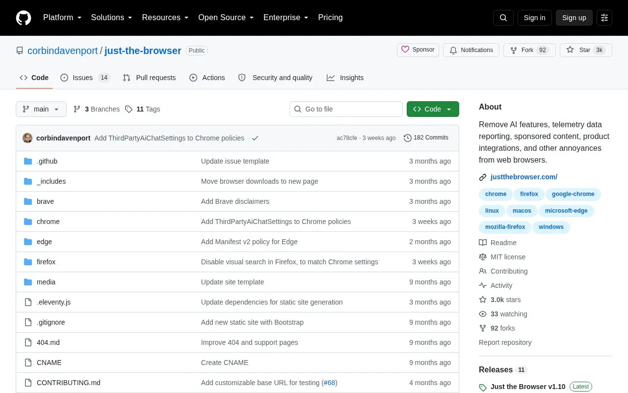This screenshot has height=393, width=628.
Task: Open the Pricing page
Action: click(330, 18)
